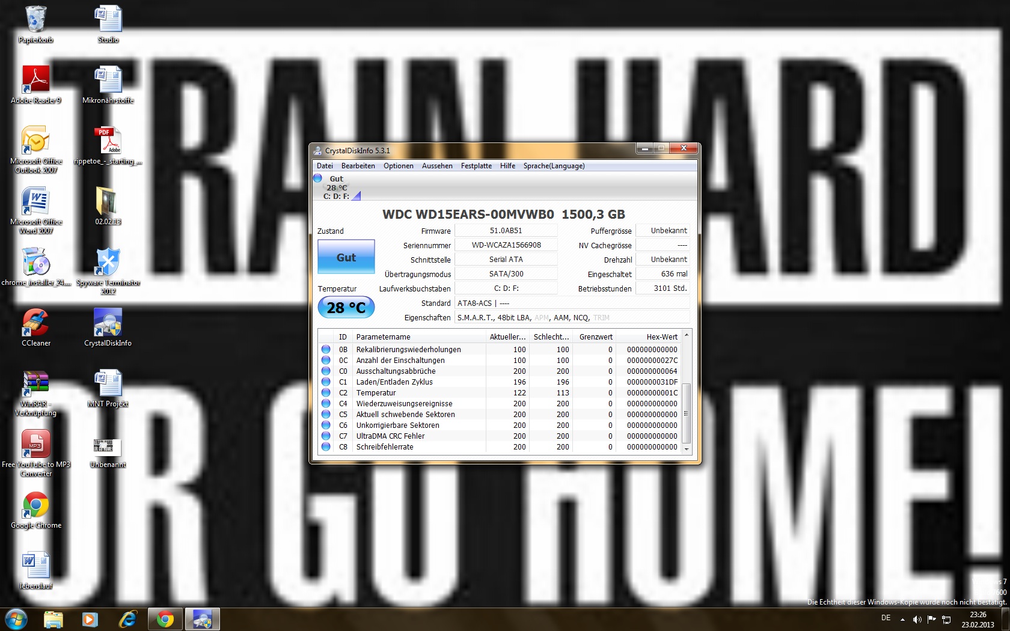Select the chrome_installer desktop icon
This screenshot has width=1010, height=631.
(36, 267)
